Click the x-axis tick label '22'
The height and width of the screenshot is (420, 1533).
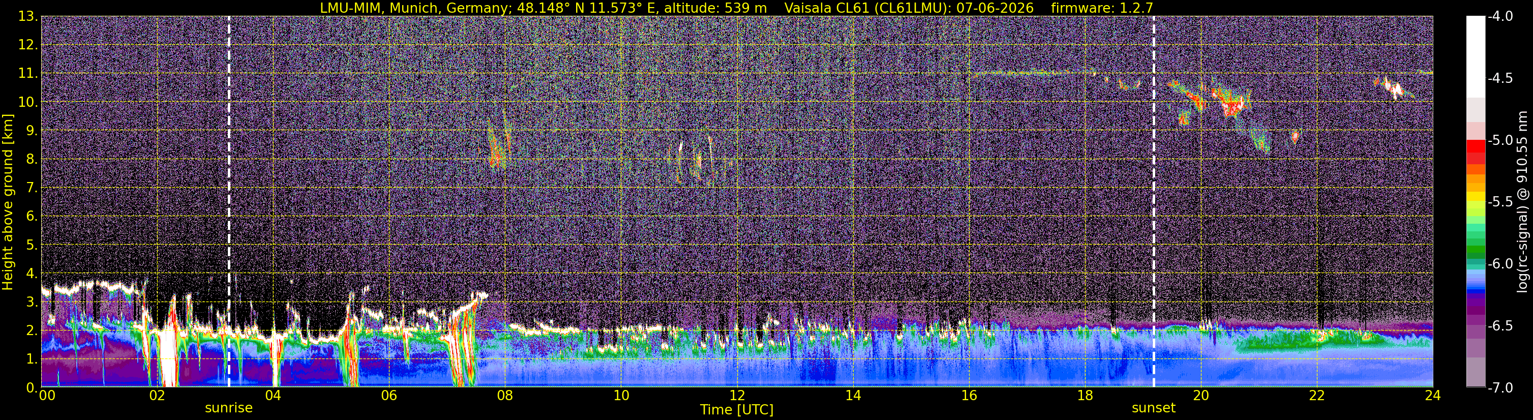(x=1317, y=396)
